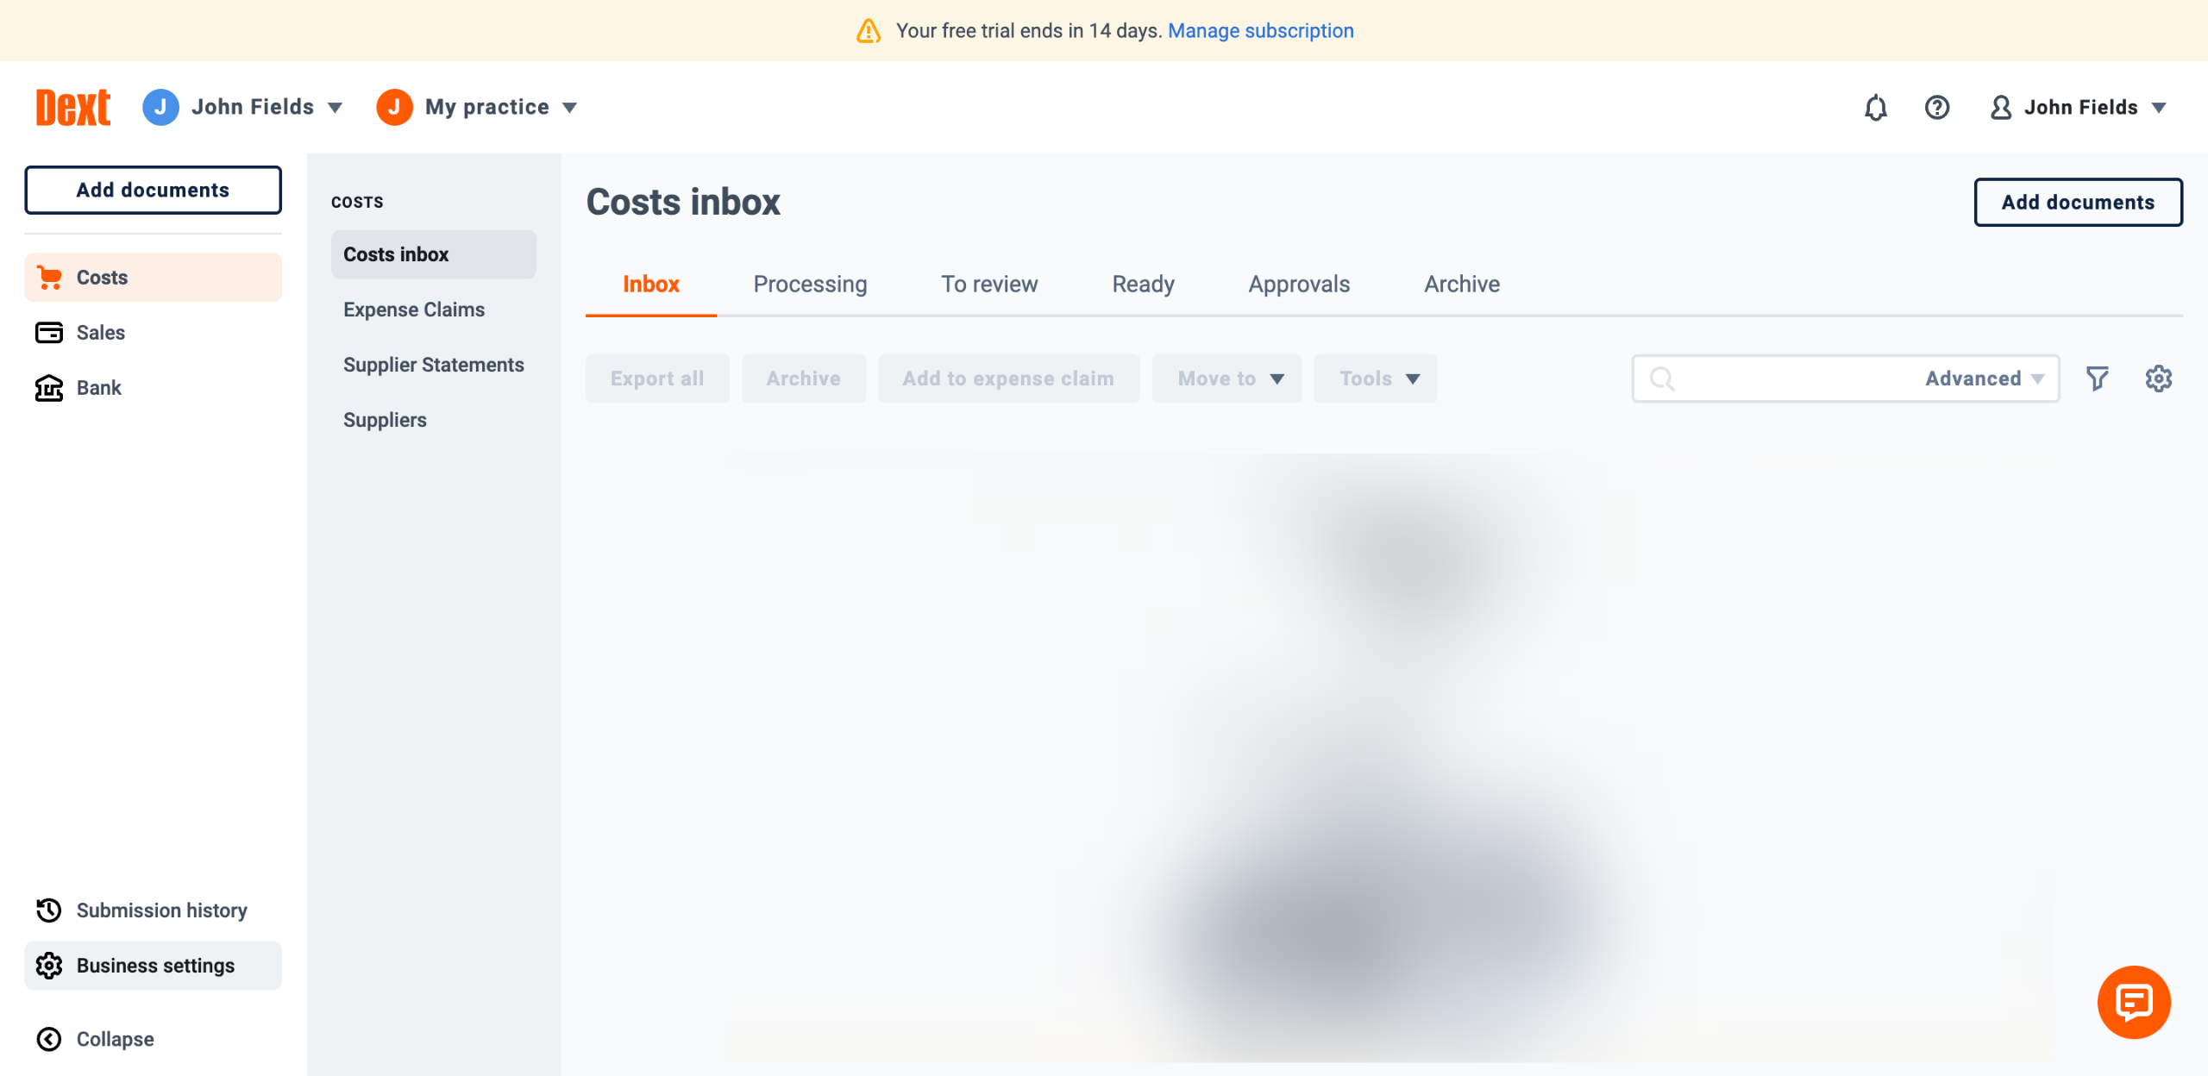Click the Submission history clock icon
Viewport: 2208px width, 1076px height.
click(49, 910)
